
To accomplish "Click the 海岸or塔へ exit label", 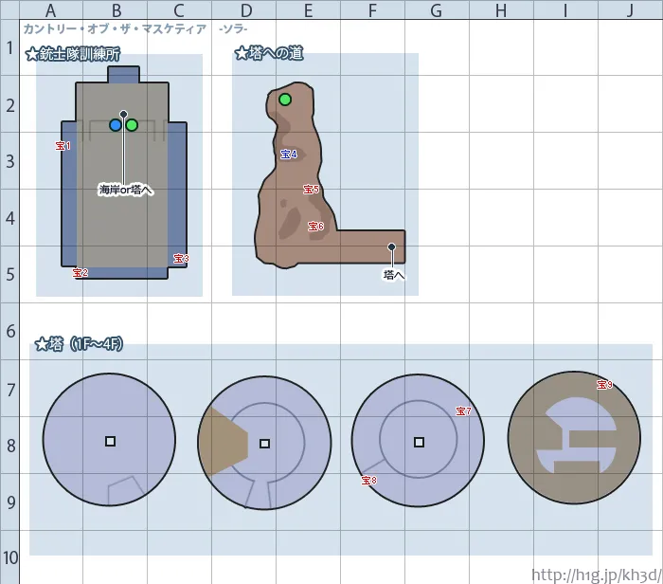I will [x=126, y=190].
